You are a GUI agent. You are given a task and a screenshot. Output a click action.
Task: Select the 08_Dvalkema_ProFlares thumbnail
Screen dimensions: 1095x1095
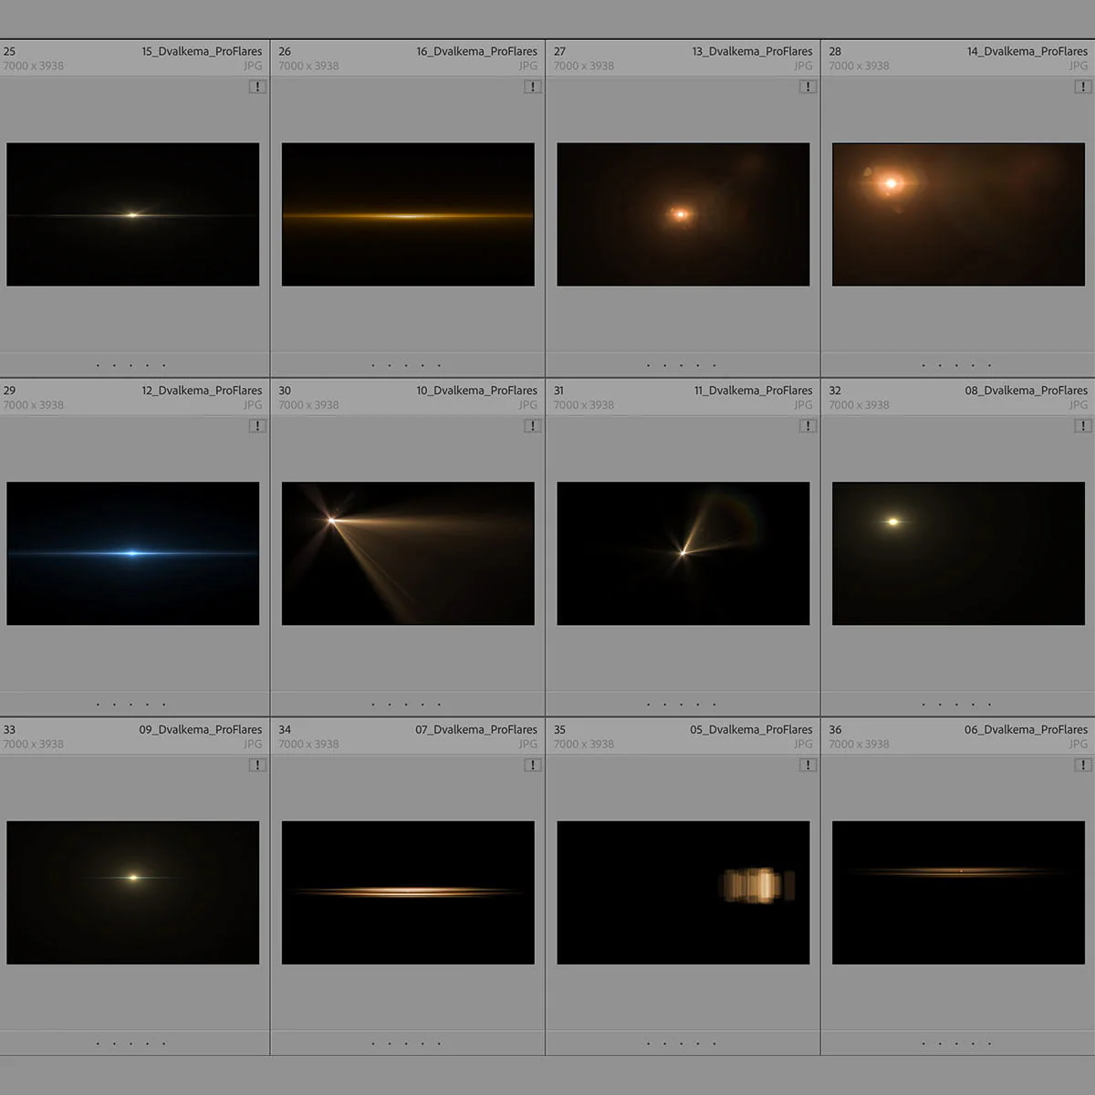pos(959,554)
